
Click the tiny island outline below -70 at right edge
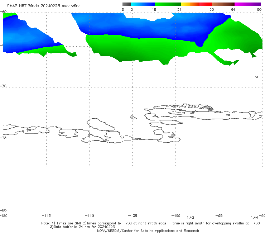[257, 77]
